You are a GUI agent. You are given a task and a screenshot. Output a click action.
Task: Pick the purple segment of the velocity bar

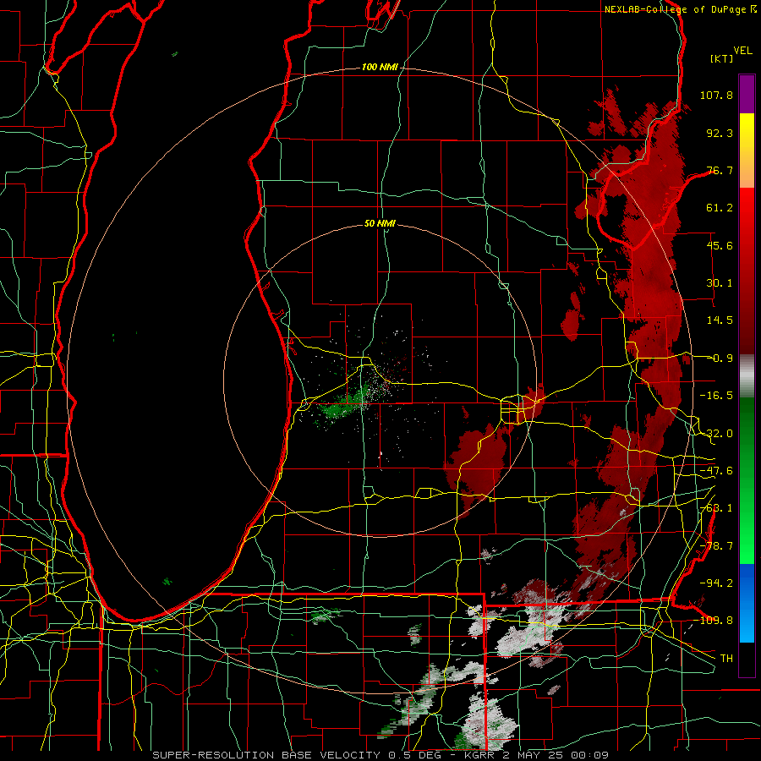[747, 94]
